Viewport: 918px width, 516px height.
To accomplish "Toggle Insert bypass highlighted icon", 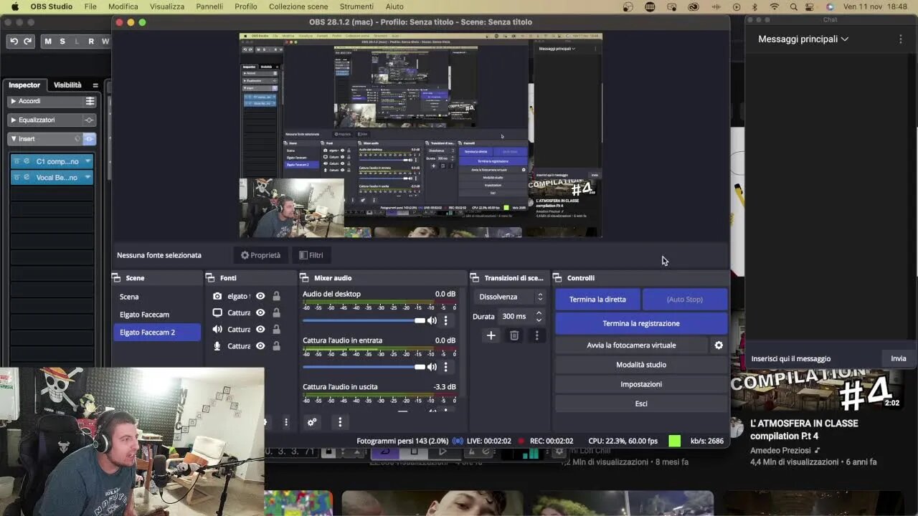I will (x=90, y=138).
